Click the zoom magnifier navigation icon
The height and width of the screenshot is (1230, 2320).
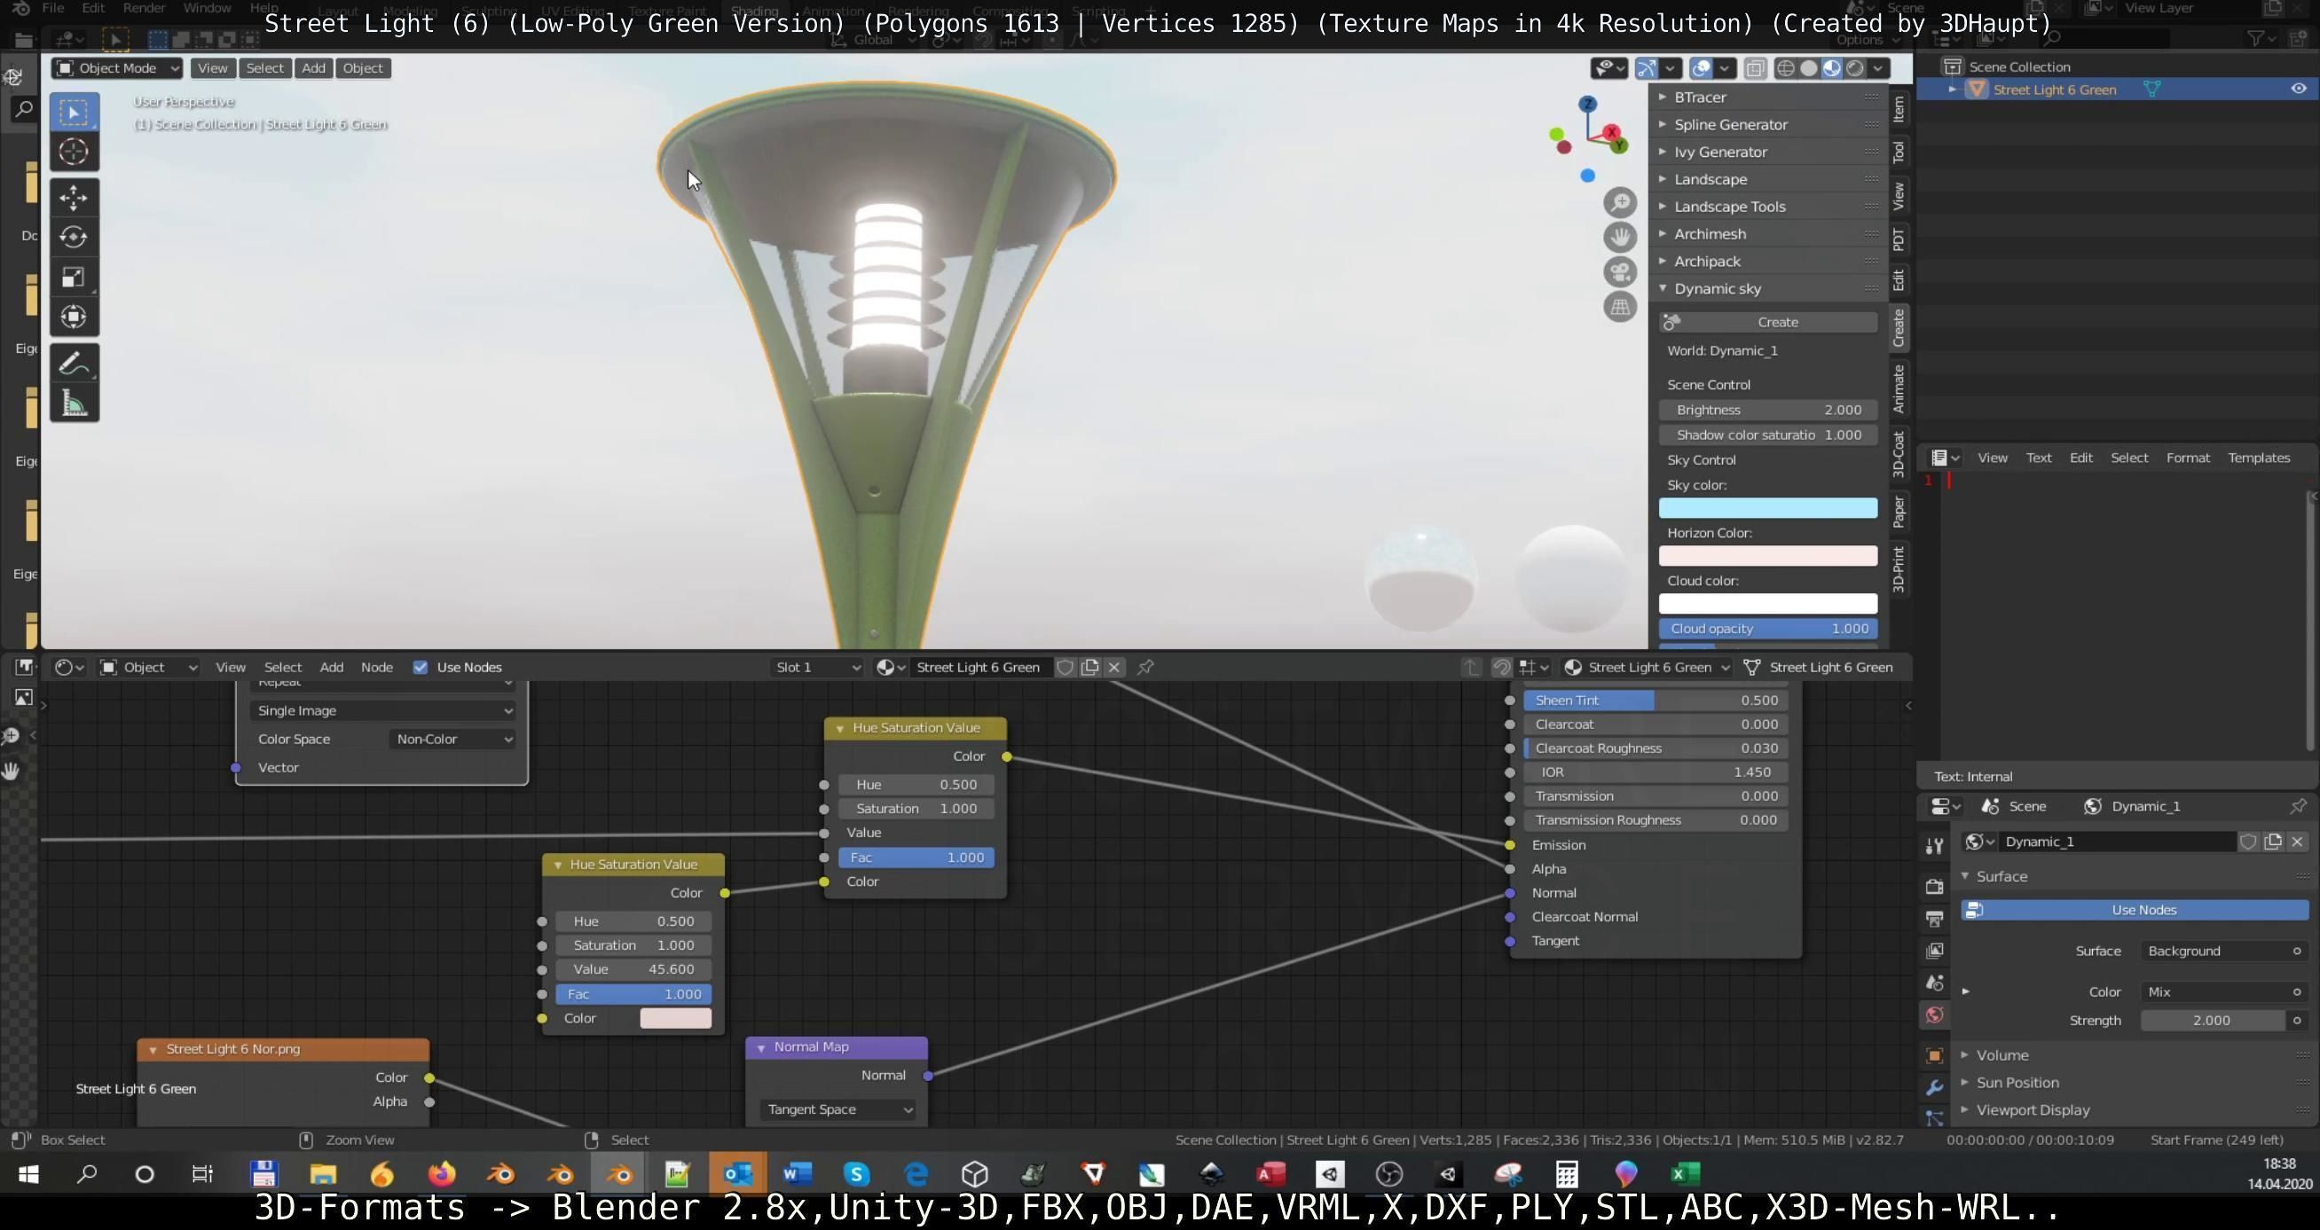[x=1619, y=202]
